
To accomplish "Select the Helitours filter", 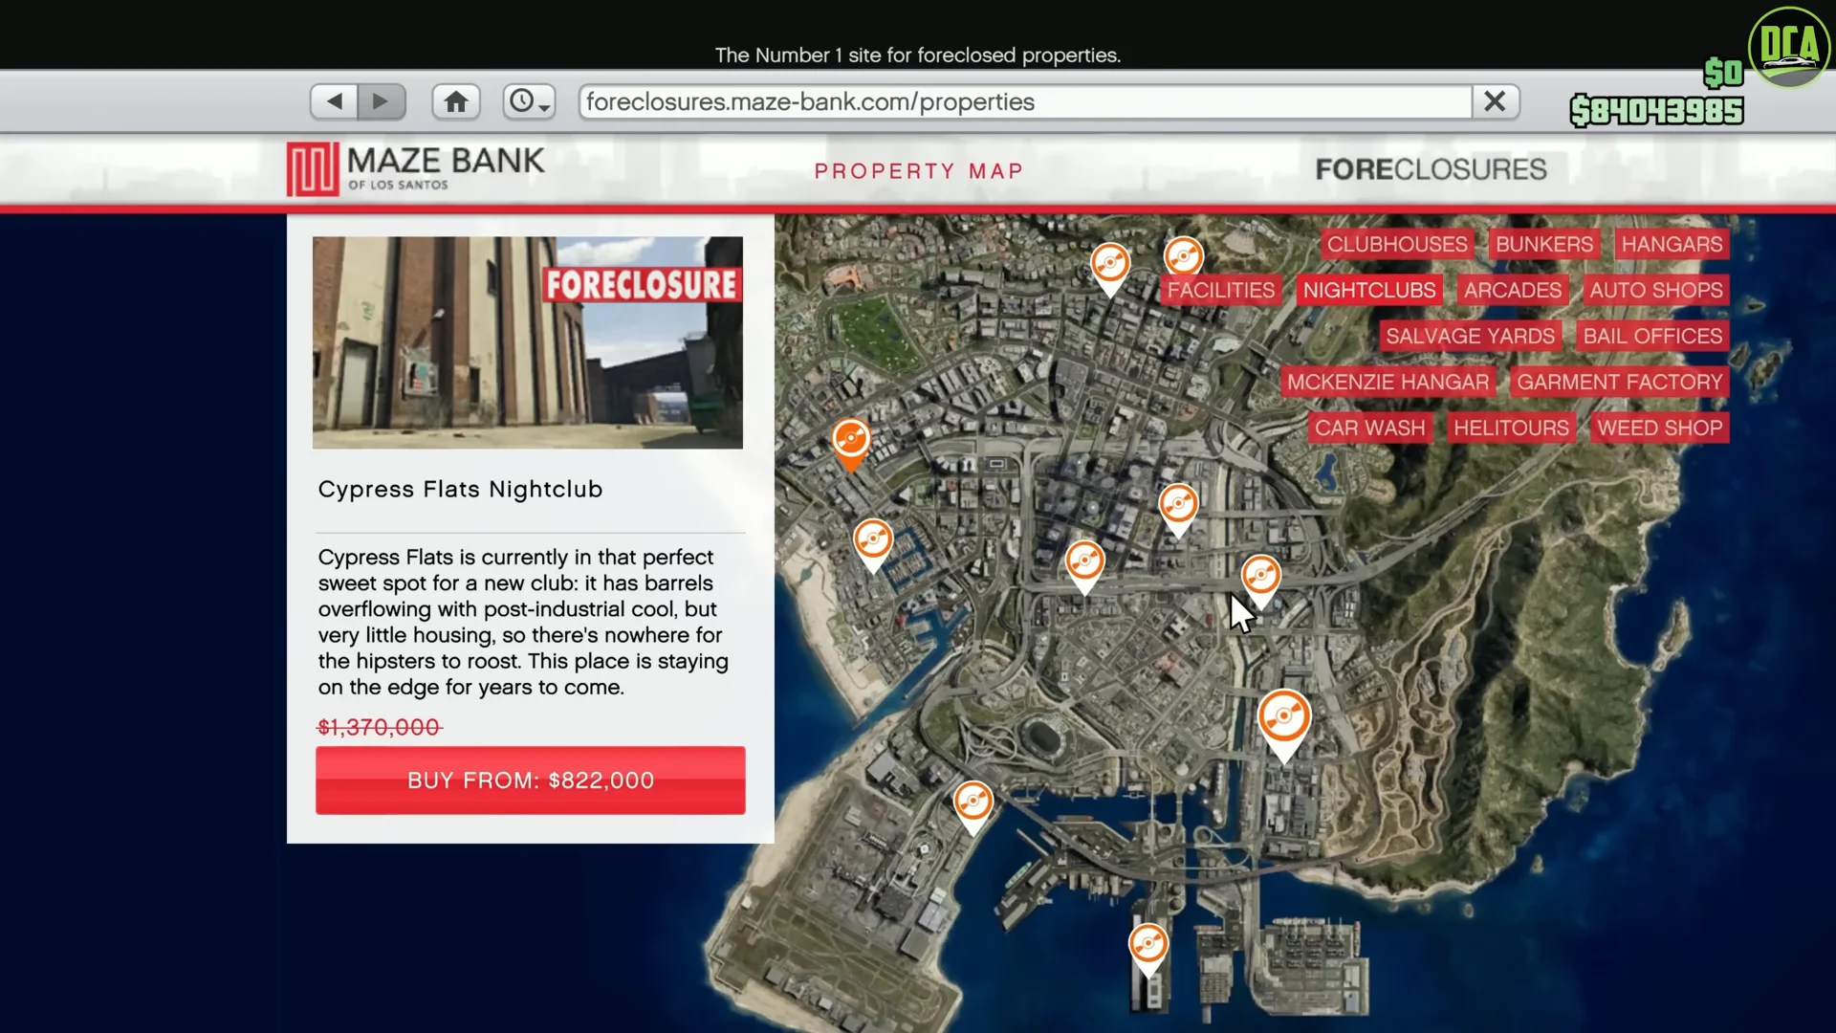I will (1511, 428).
